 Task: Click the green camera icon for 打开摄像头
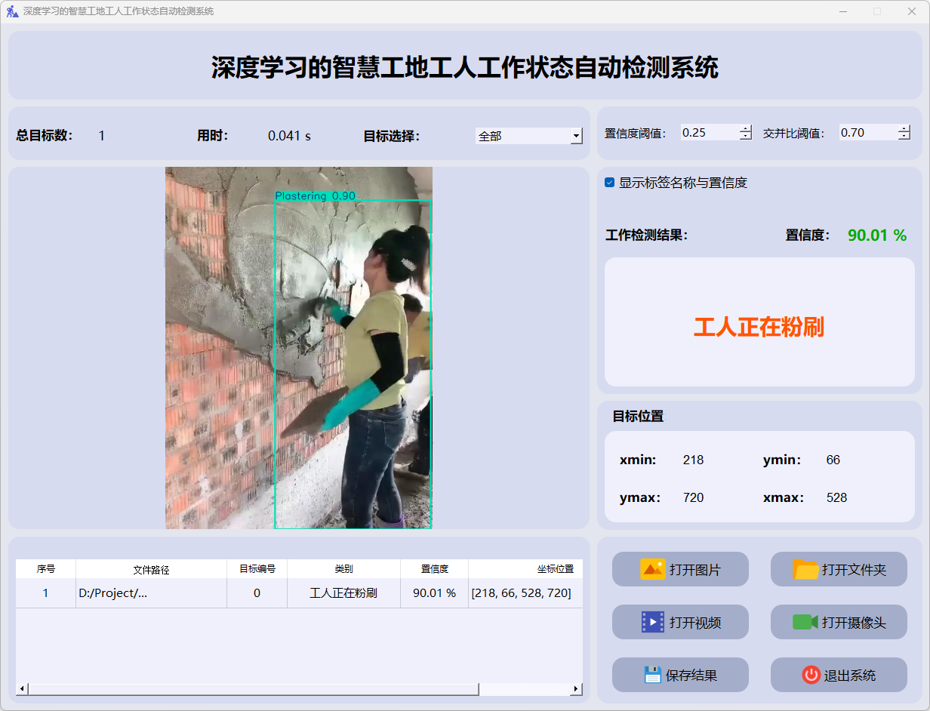click(x=805, y=622)
